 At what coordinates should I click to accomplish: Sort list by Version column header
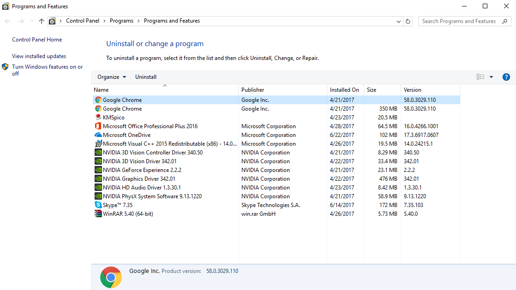(x=430, y=90)
